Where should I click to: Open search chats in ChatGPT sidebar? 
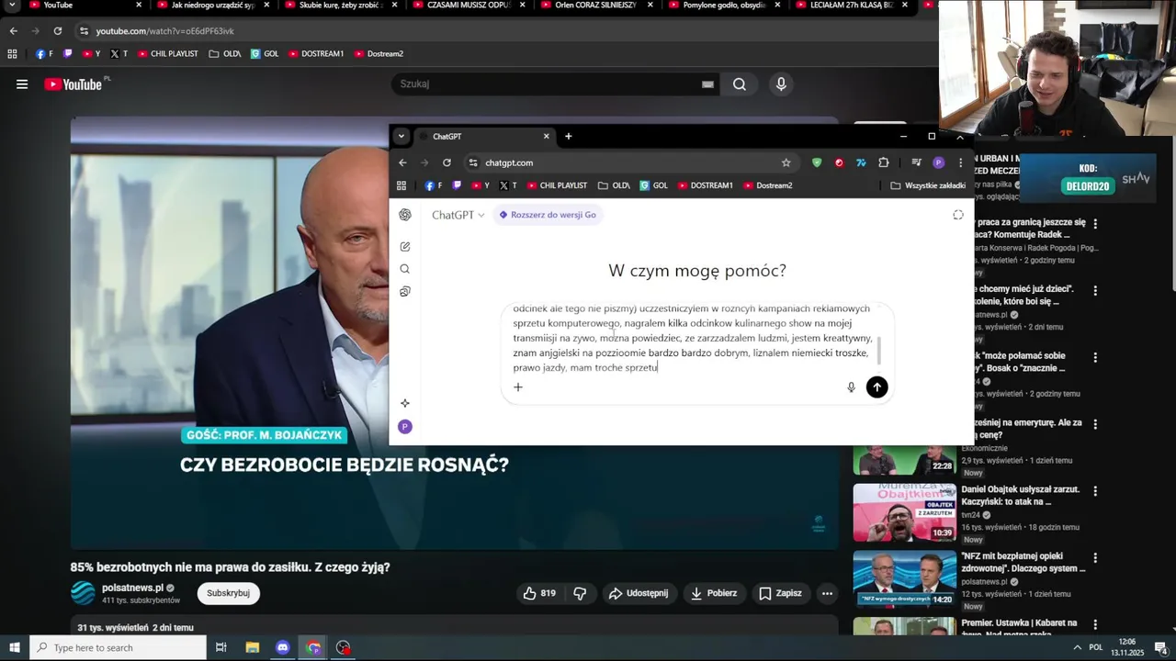tap(405, 269)
